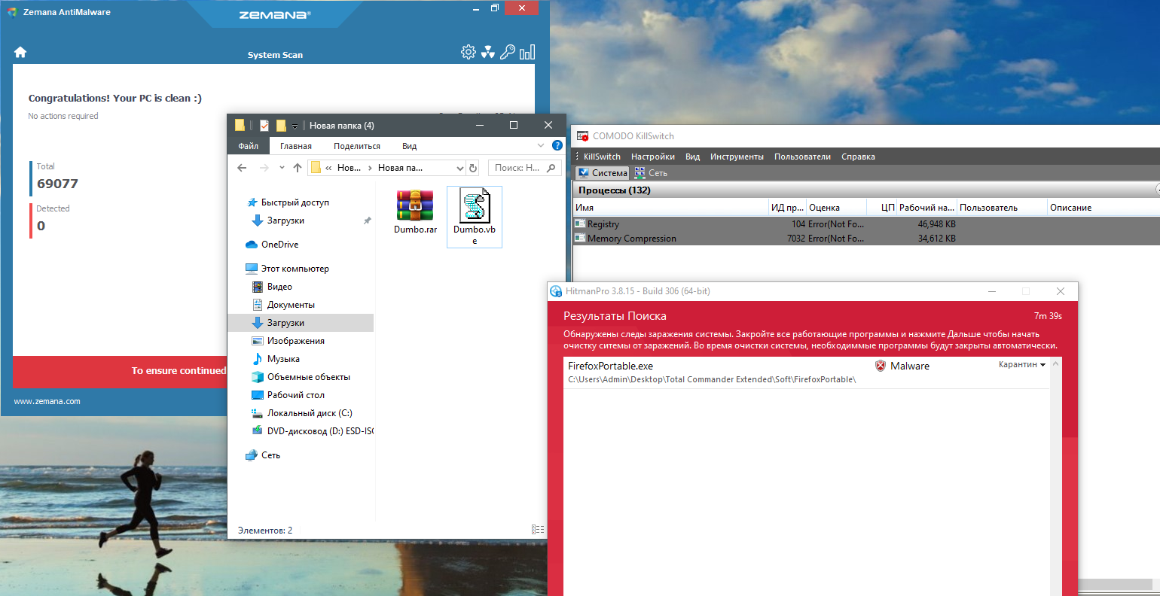Image resolution: width=1160 pixels, height=596 pixels.
Task: Sort processes by Пользователь column header
Action: coord(1003,207)
